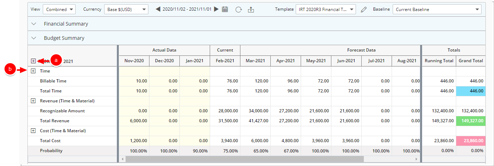
Task: Select the Billable Time row label
Action: click(53, 81)
